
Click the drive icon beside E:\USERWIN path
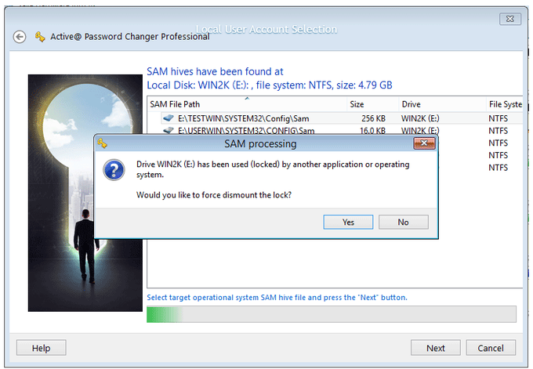pyautogui.click(x=169, y=130)
